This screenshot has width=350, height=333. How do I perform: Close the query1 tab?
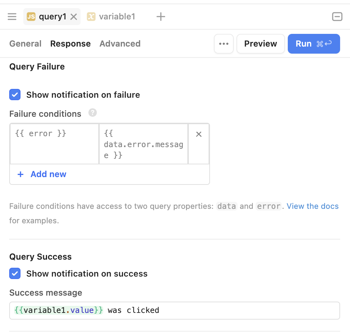74,17
